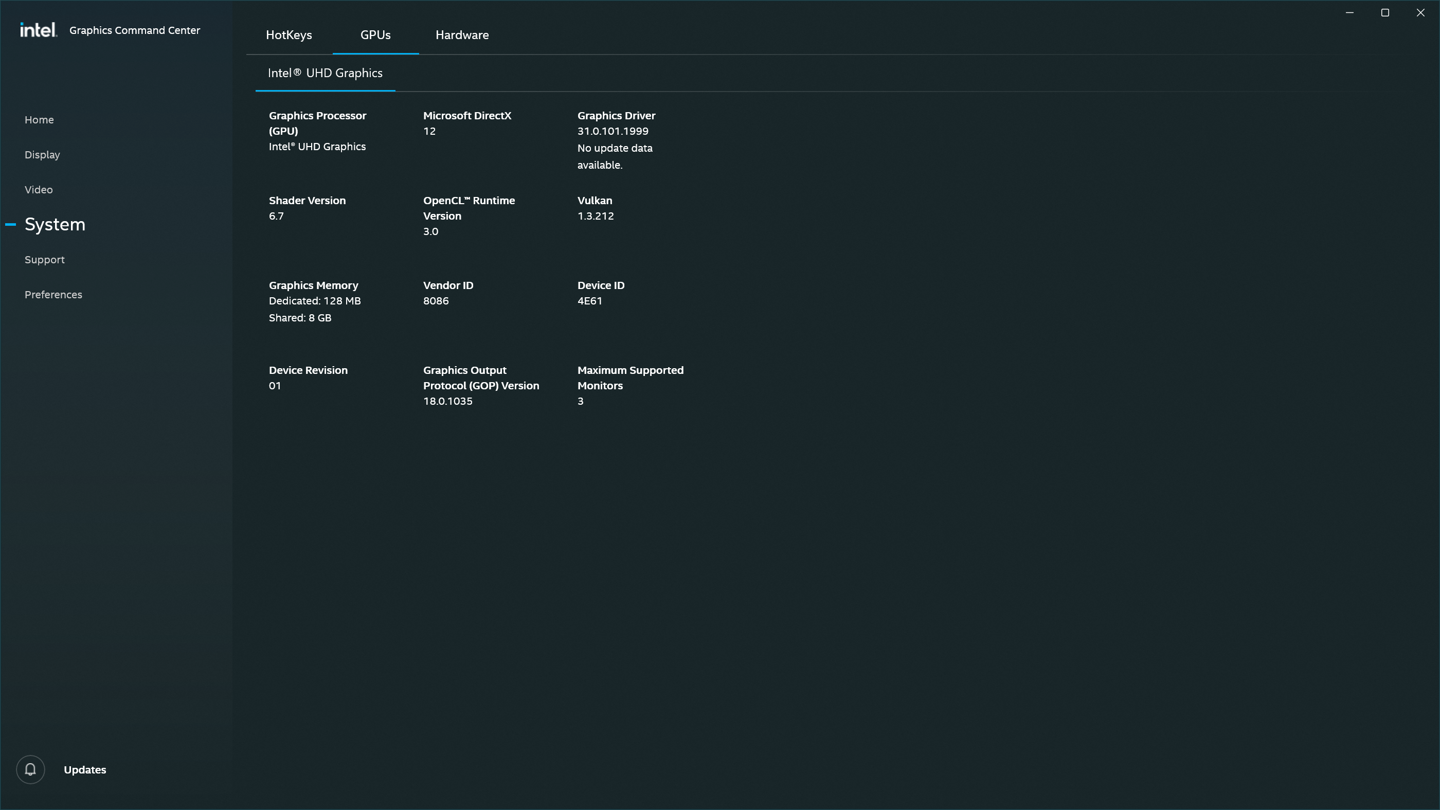The width and height of the screenshot is (1440, 810).
Task: Maximize the application window
Action: [x=1384, y=12]
